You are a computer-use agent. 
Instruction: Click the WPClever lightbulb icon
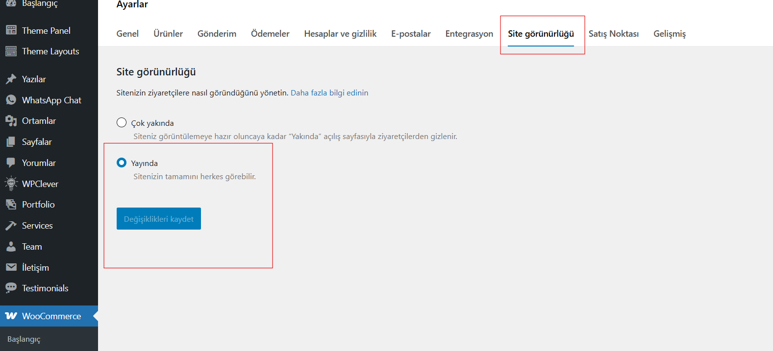click(11, 184)
